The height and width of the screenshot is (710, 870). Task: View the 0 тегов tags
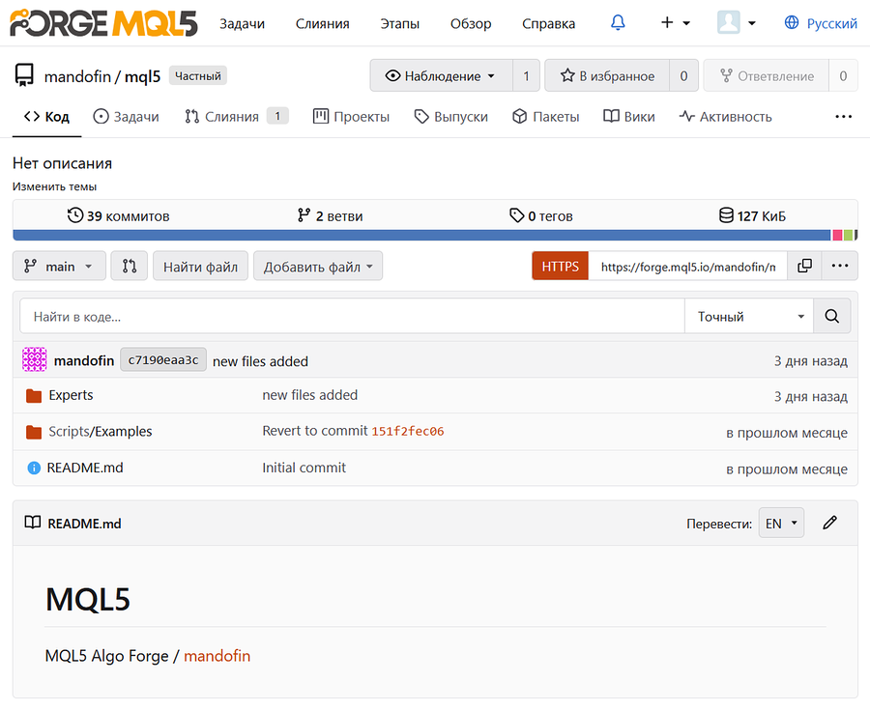coord(541,215)
